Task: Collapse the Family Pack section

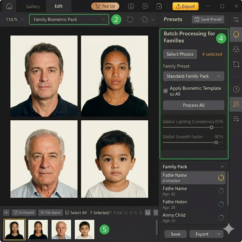Action: pyautogui.click(x=222, y=167)
